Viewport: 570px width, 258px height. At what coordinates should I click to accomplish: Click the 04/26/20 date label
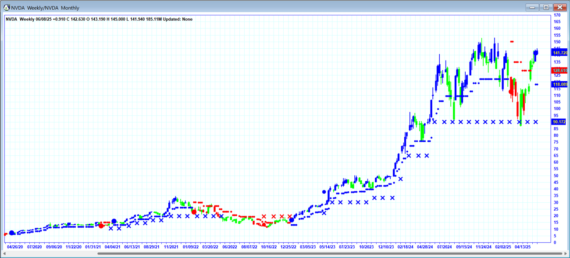pyautogui.click(x=15, y=247)
